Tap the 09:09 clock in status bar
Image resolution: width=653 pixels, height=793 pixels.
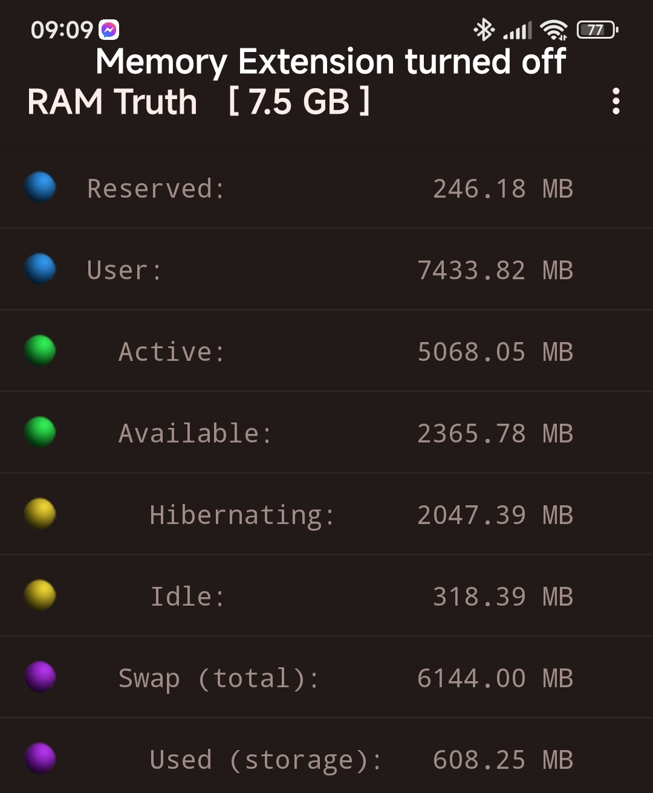tap(62, 30)
